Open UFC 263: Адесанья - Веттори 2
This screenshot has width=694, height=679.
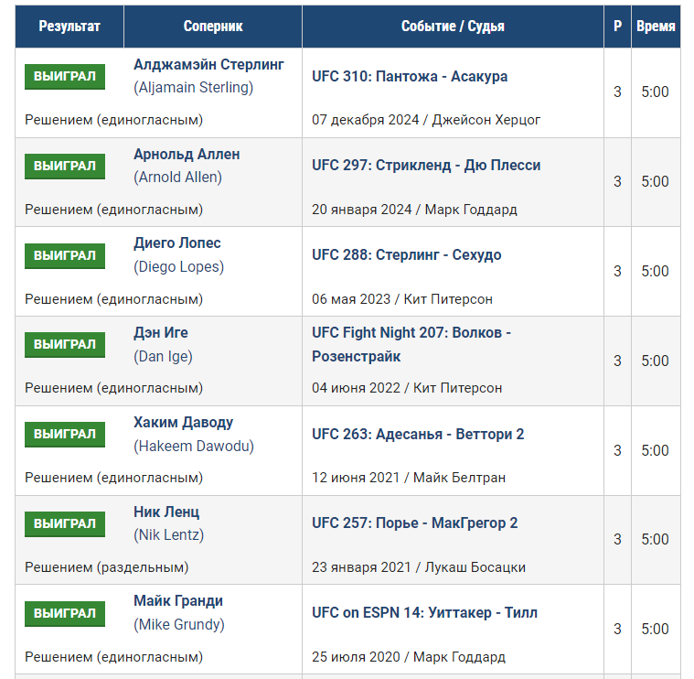tap(418, 434)
